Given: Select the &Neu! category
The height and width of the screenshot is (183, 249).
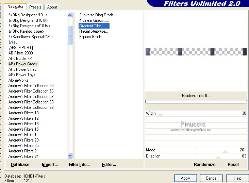Looking at the screenshot, I should pyautogui.click(x=13, y=42).
